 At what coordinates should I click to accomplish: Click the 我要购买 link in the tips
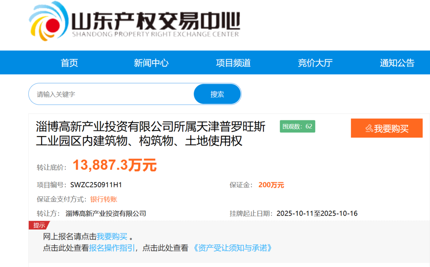112,236
